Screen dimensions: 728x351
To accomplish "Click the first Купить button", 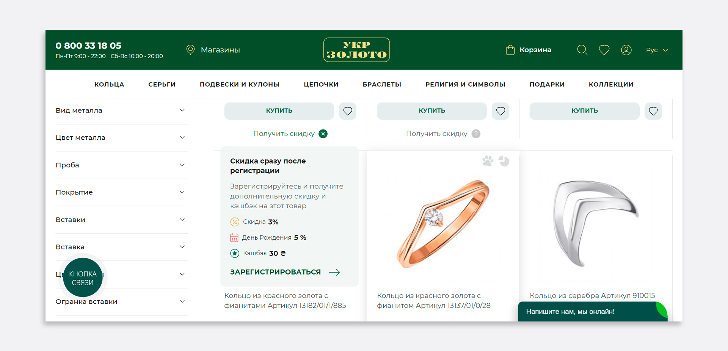I will pos(279,111).
